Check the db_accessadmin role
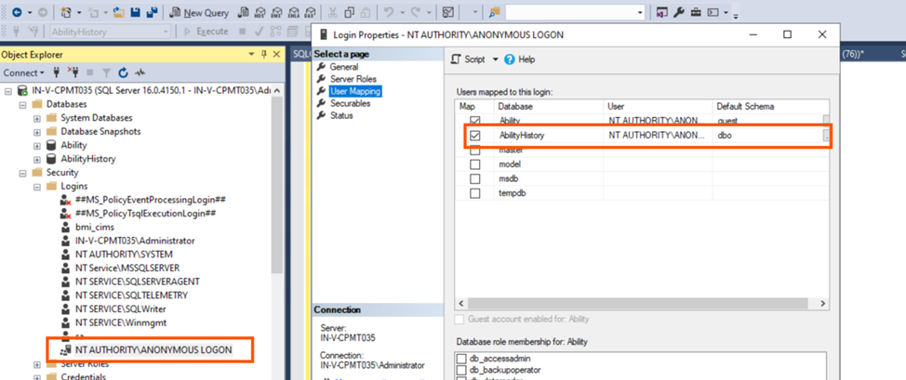 pos(461,358)
